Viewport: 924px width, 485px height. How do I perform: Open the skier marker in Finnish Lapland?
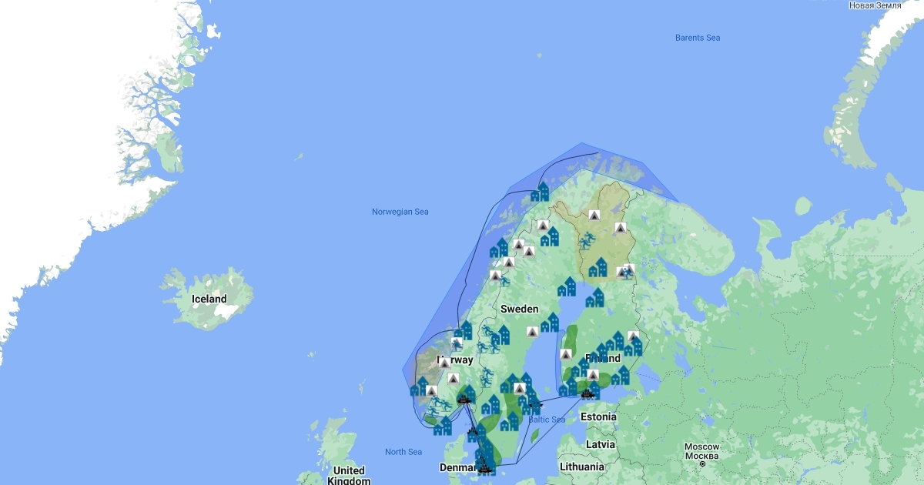tap(588, 241)
